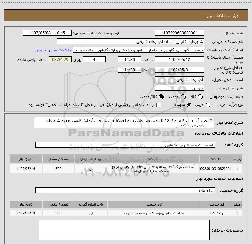Click the واحد اندازه گیری column header
This screenshot has height=244, width=252.
pyautogui.click(x=91, y=204)
